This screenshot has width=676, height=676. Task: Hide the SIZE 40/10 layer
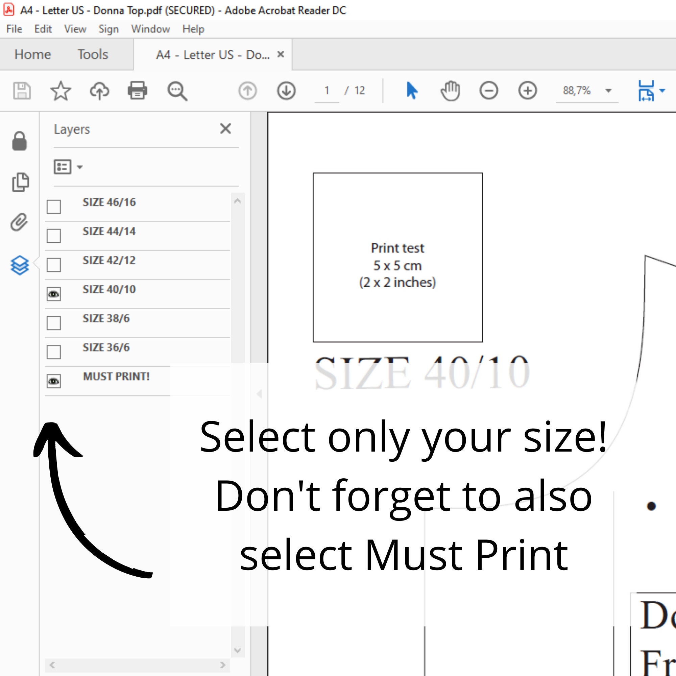(x=53, y=294)
